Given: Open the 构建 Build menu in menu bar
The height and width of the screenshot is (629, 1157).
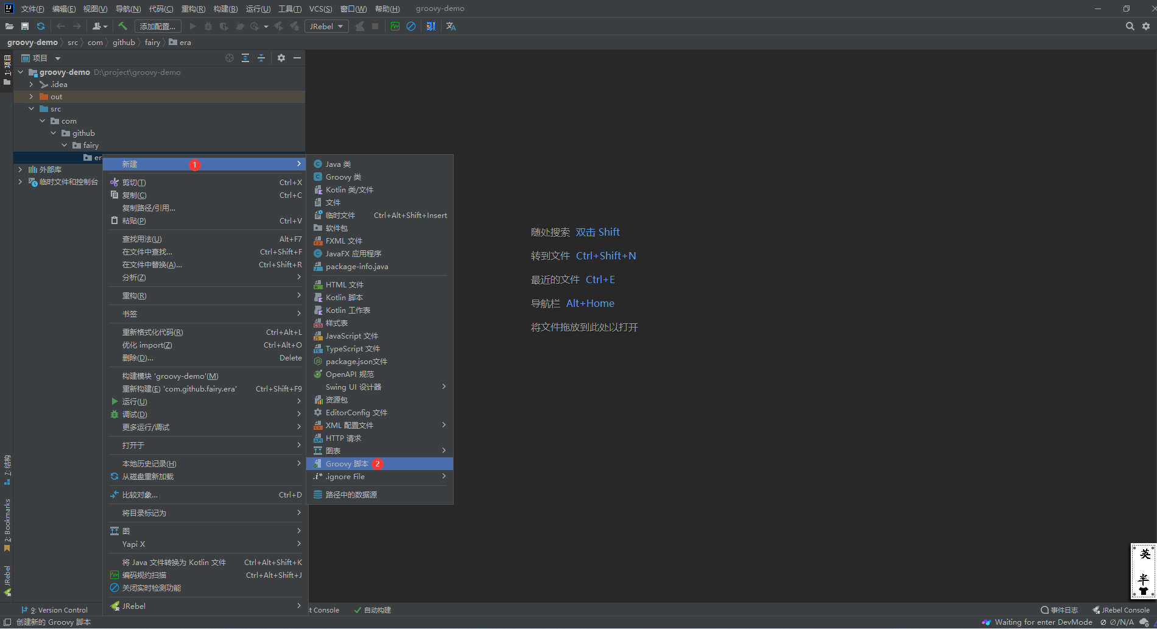Looking at the screenshot, I should coord(225,9).
